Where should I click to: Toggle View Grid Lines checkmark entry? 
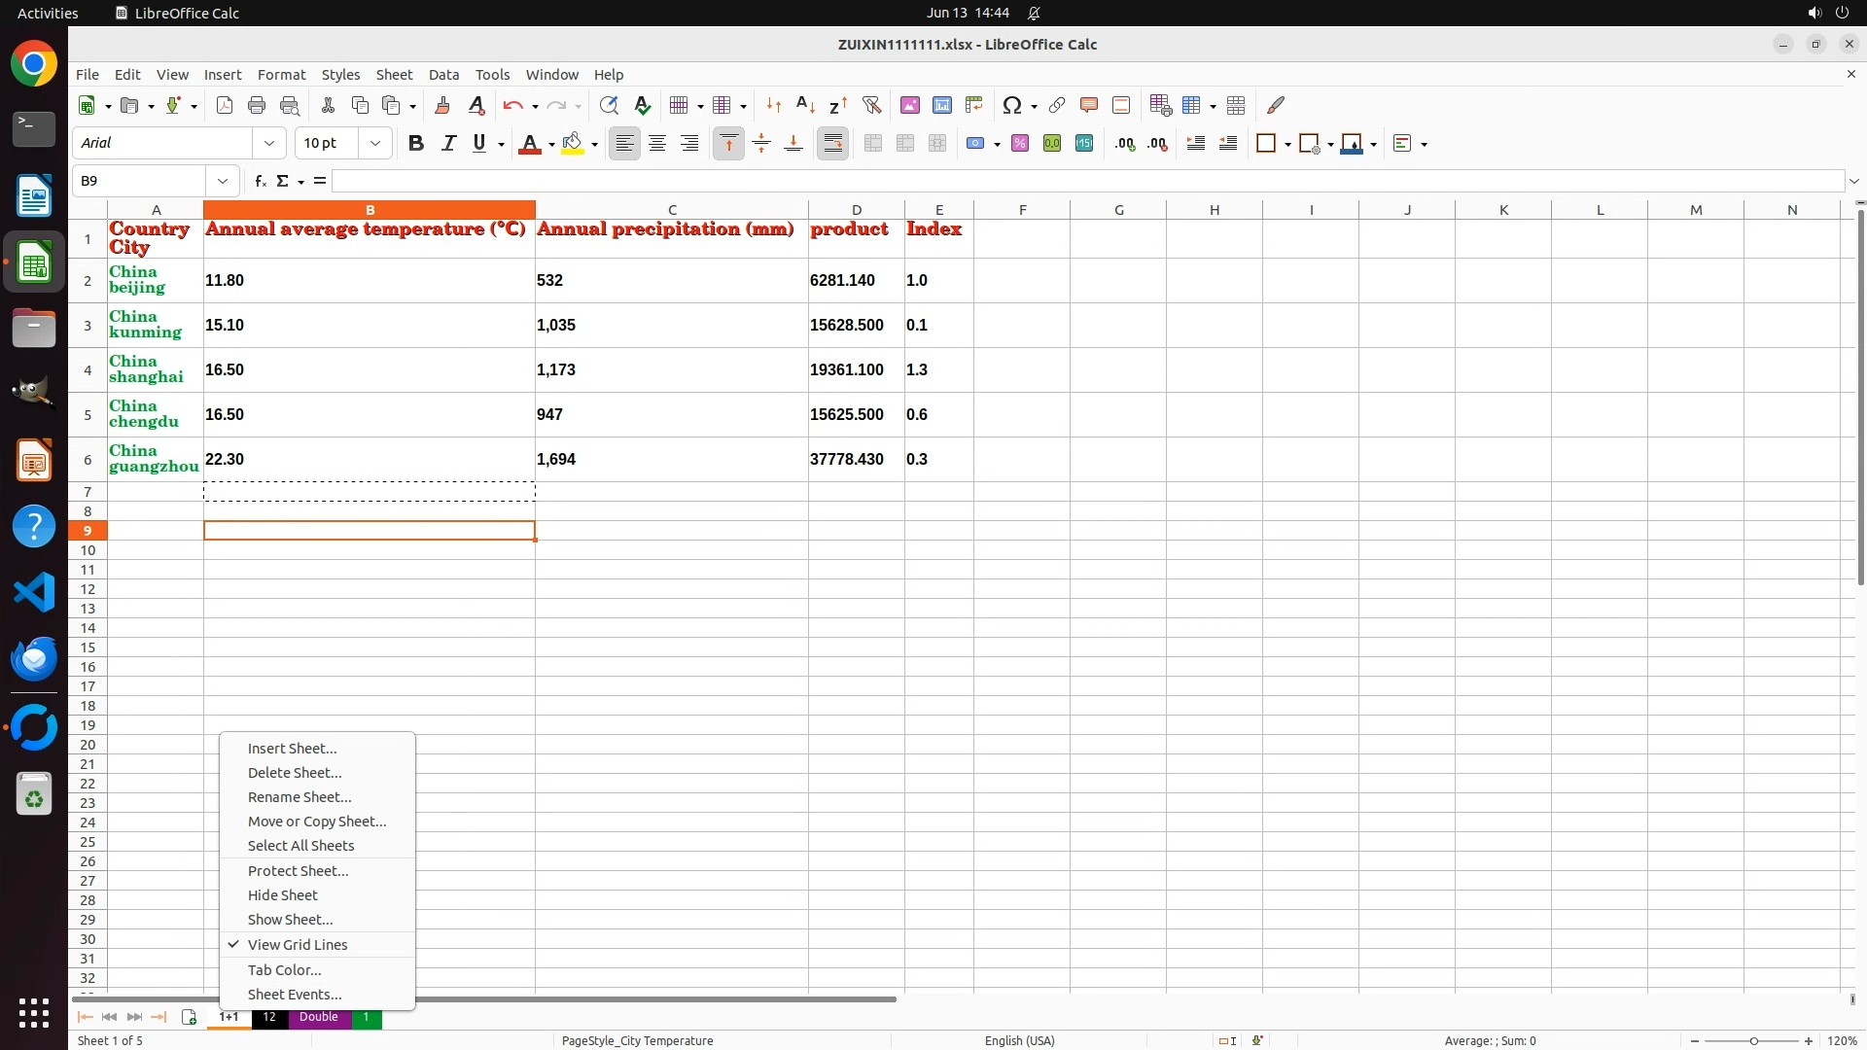click(x=298, y=944)
